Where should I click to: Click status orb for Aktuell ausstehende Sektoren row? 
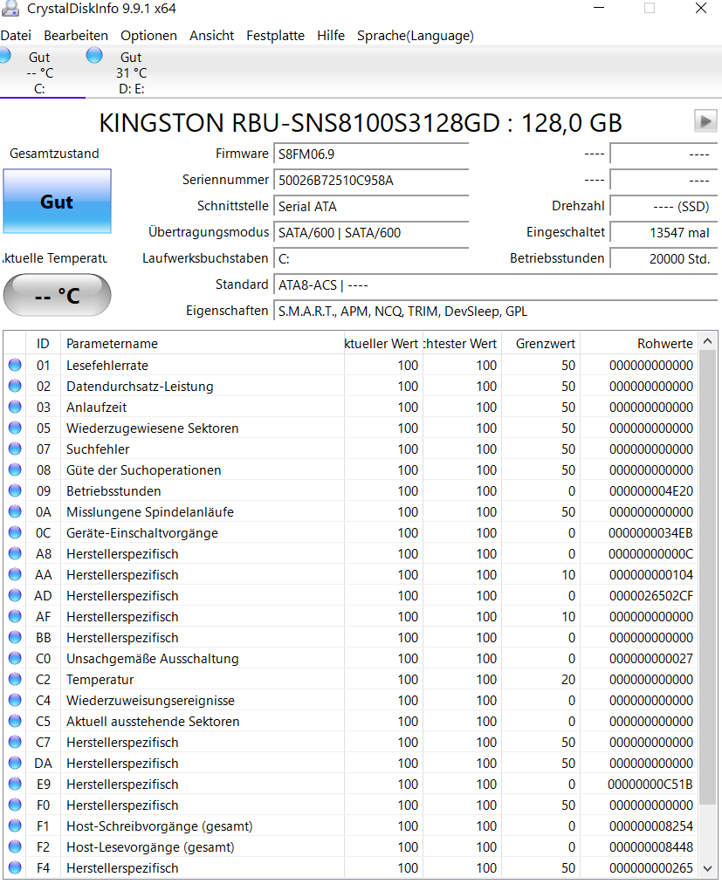pos(15,721)
